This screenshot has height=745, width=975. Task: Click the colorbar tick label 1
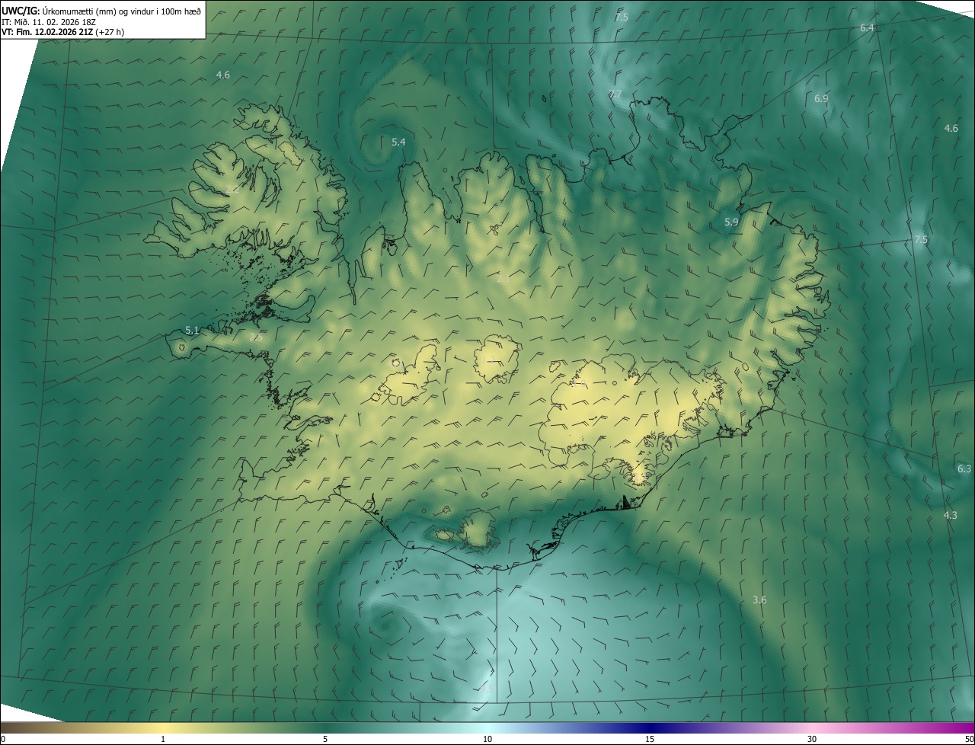click(163, 739)
